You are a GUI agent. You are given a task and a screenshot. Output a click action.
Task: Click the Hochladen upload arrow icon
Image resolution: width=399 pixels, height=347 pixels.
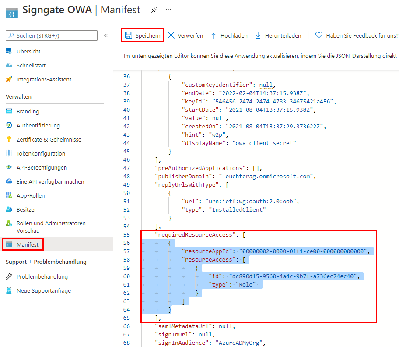[213, 35]
